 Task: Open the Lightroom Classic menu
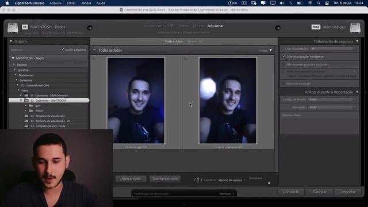pyautogui.click(x=29, y=3)
